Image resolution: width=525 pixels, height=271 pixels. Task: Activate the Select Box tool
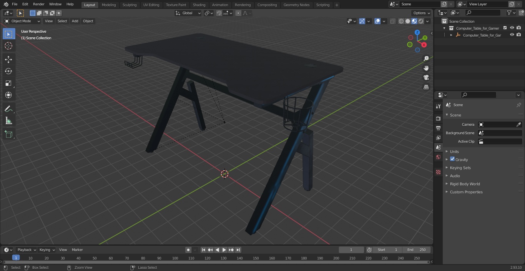point(8,34)
